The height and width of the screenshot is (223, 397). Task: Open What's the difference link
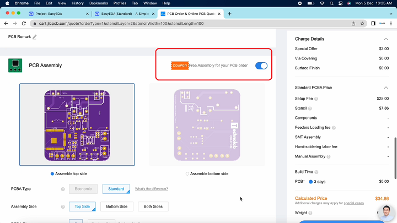click(x=152, y=189)
